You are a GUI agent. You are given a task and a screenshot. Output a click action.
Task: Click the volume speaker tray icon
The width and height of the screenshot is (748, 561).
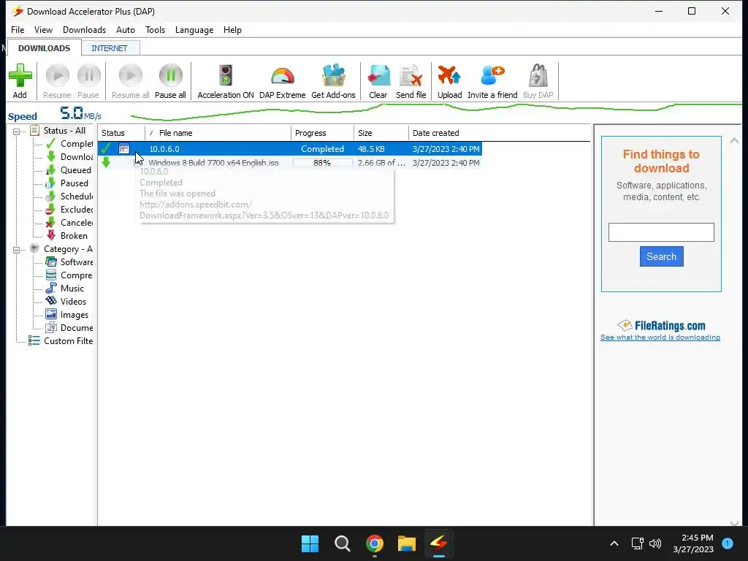[x=655, y=543]
